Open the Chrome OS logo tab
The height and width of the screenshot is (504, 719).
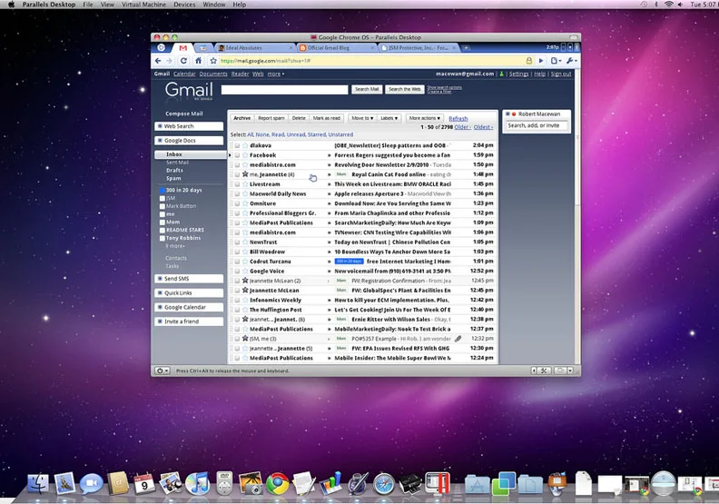161,48
